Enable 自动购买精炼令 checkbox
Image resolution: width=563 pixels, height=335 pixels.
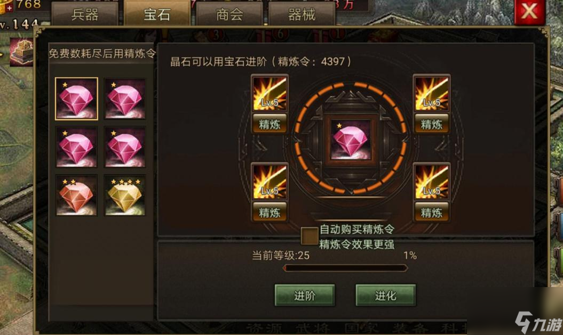coord(310,236)
